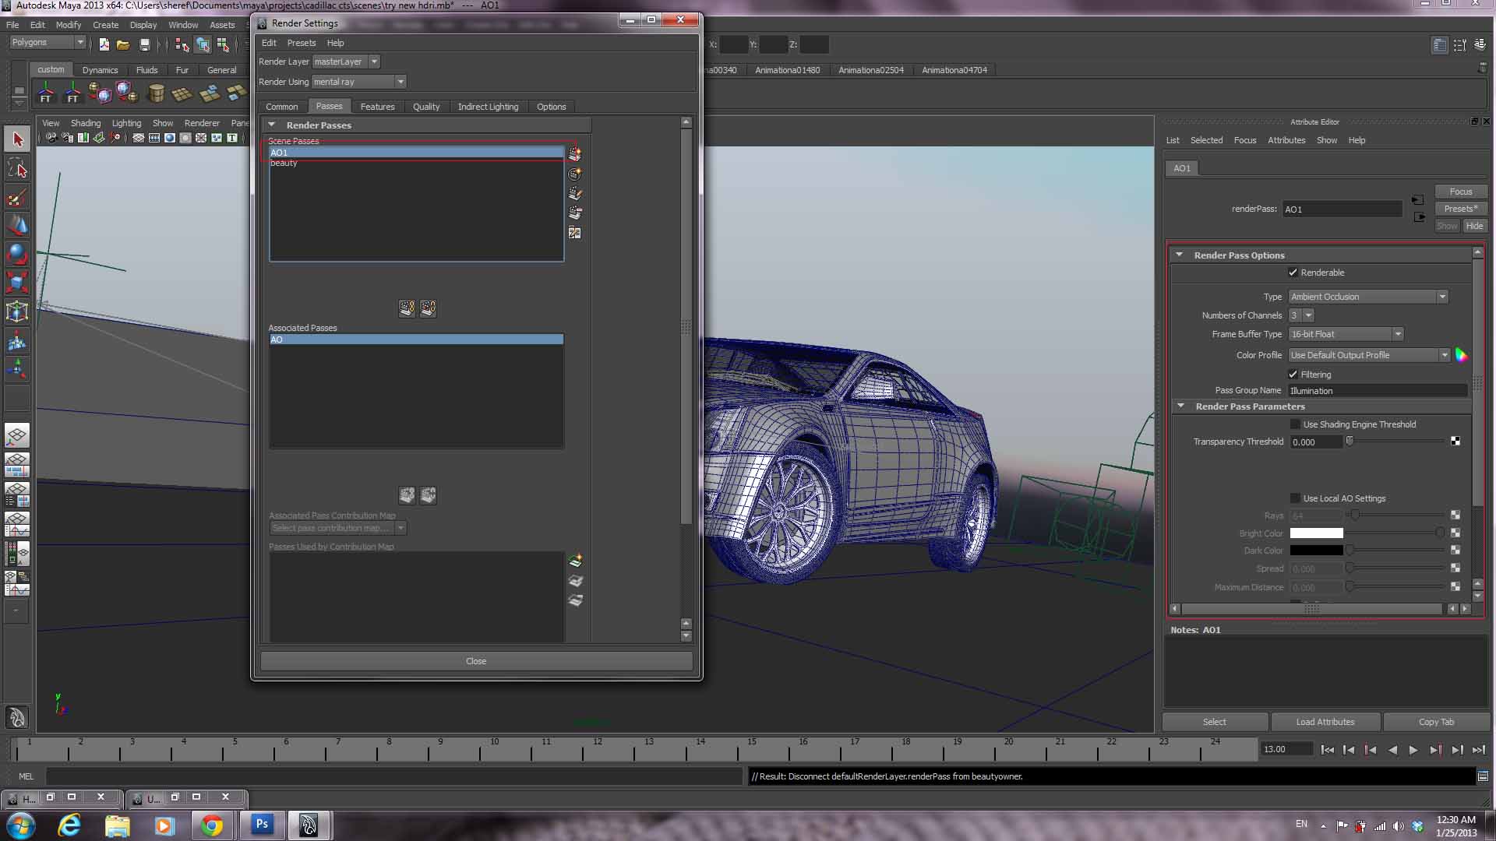Open the Render Using mental ray dropdown

[x=358, y=82]
